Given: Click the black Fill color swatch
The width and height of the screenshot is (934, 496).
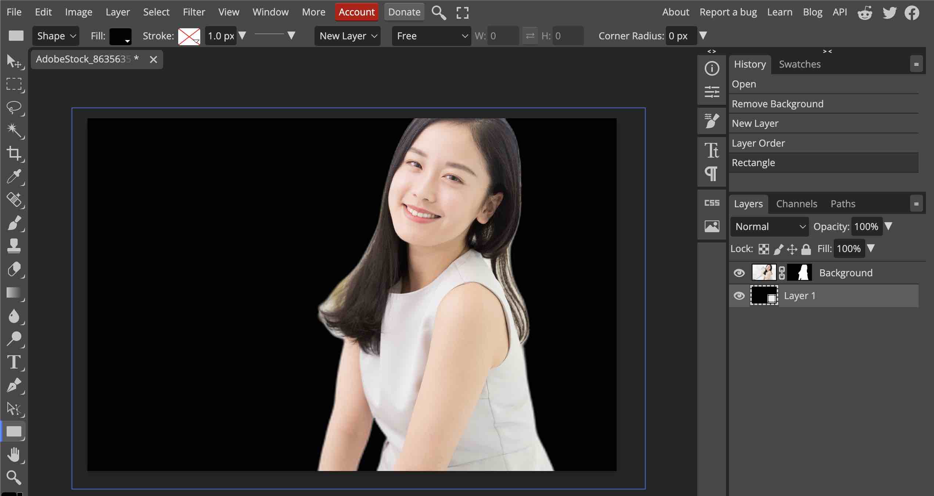Looking at the screenshot, I should pyautogui.click(x=120, y=36).
